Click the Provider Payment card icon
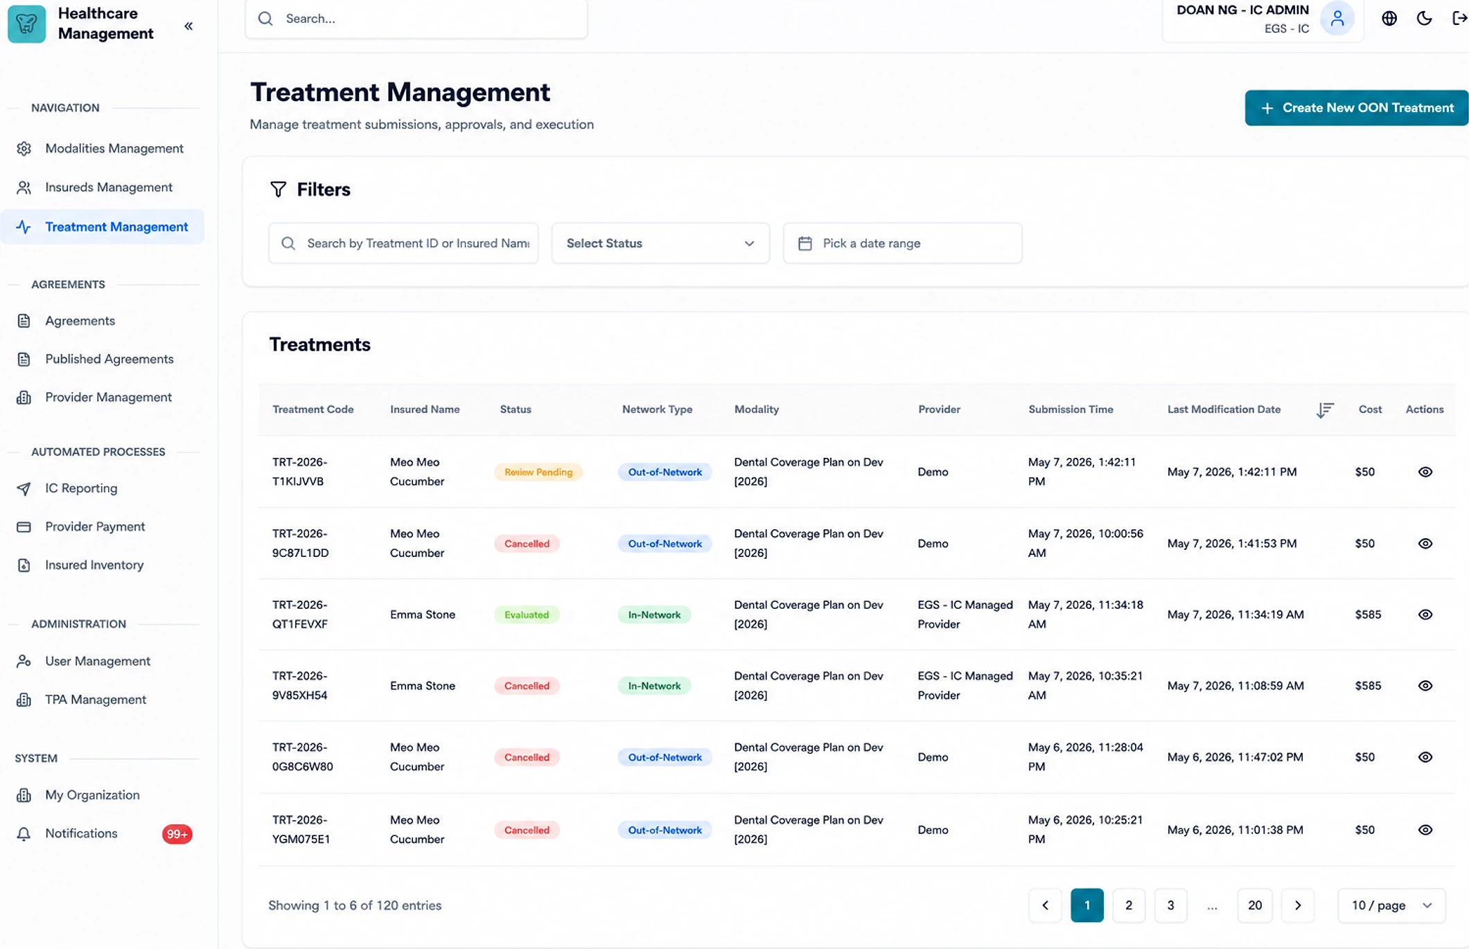This screenshot has height=949, width=1469. (24, 527)
